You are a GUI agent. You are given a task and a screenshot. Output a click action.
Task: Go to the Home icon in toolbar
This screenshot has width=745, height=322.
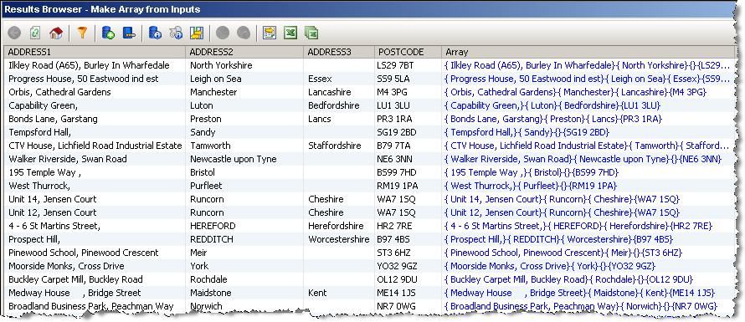56,33
